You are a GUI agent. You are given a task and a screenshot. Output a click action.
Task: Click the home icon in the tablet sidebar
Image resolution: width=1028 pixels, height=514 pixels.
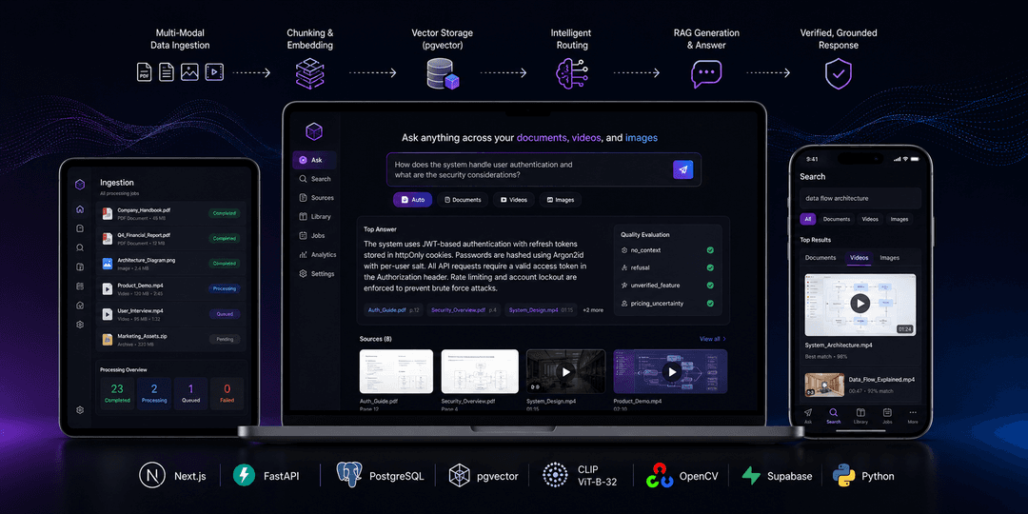(80, 209)
